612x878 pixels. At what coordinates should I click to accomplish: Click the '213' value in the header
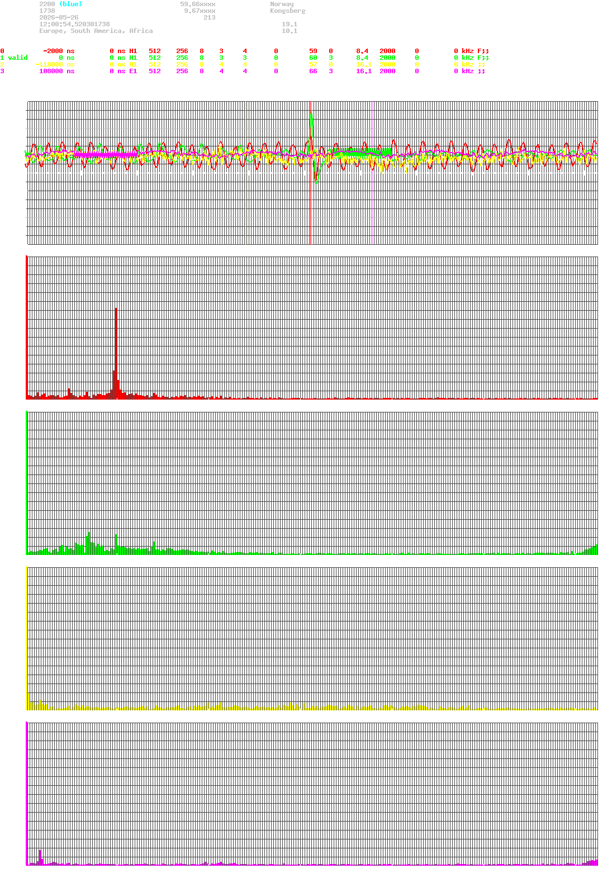tap(209, 17)
